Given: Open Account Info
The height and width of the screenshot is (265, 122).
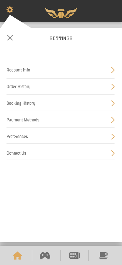Looking at the screenshot, I should [x=61, y=70].
